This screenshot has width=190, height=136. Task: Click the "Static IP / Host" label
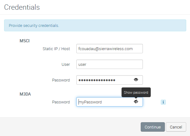[56, 49]
